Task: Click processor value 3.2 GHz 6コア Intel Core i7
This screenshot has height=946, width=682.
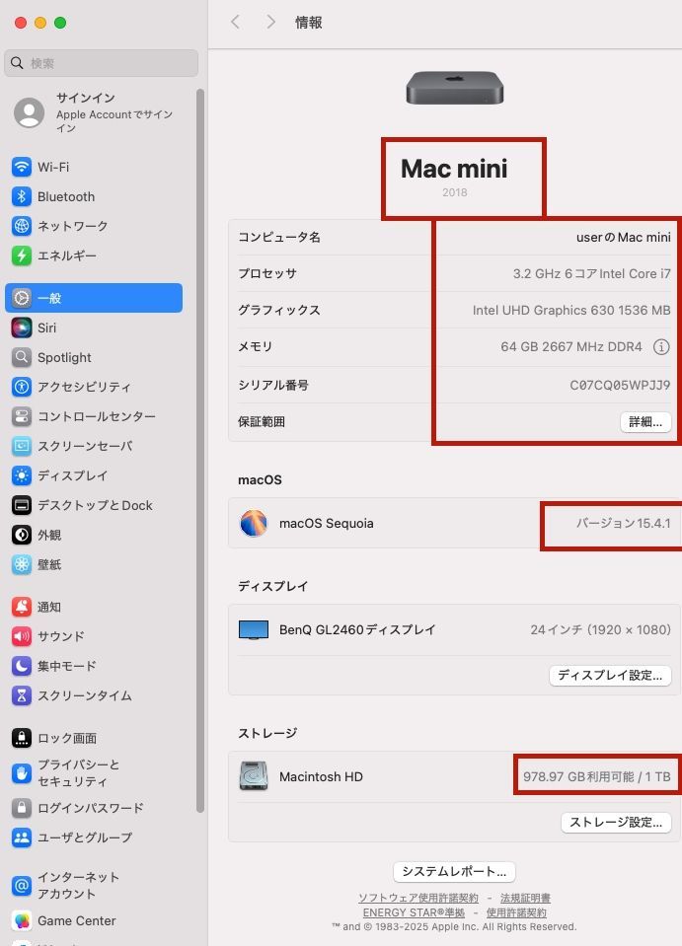Action: coord(591,273)
